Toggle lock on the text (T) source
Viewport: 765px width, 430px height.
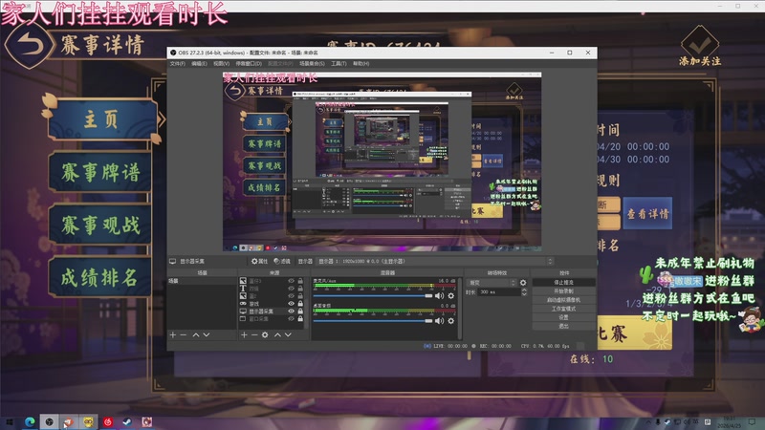pos(300,289)
